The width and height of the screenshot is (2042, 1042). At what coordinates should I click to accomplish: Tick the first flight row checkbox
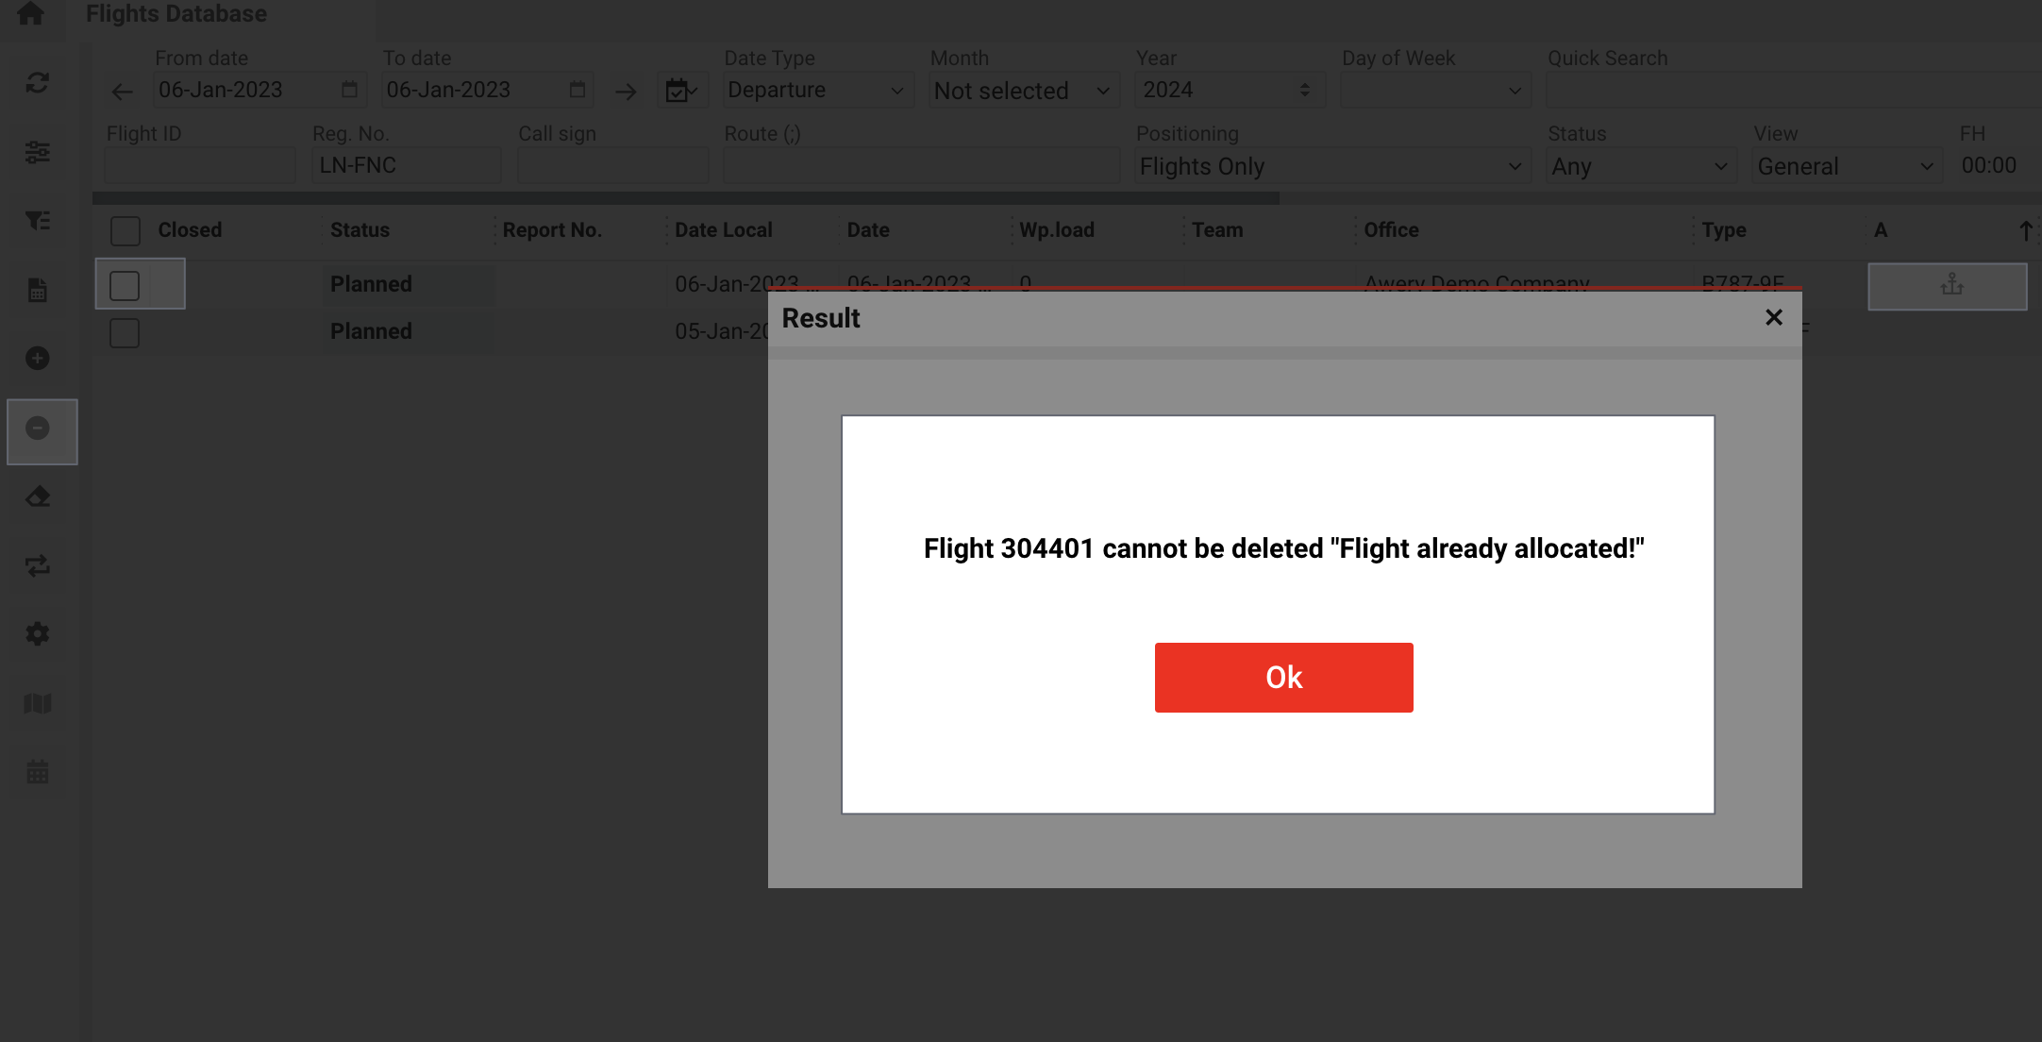coord(125,285)
